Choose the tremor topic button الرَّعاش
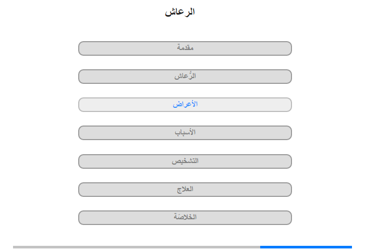Screen dimensions: 365x250 click(185, 77)
